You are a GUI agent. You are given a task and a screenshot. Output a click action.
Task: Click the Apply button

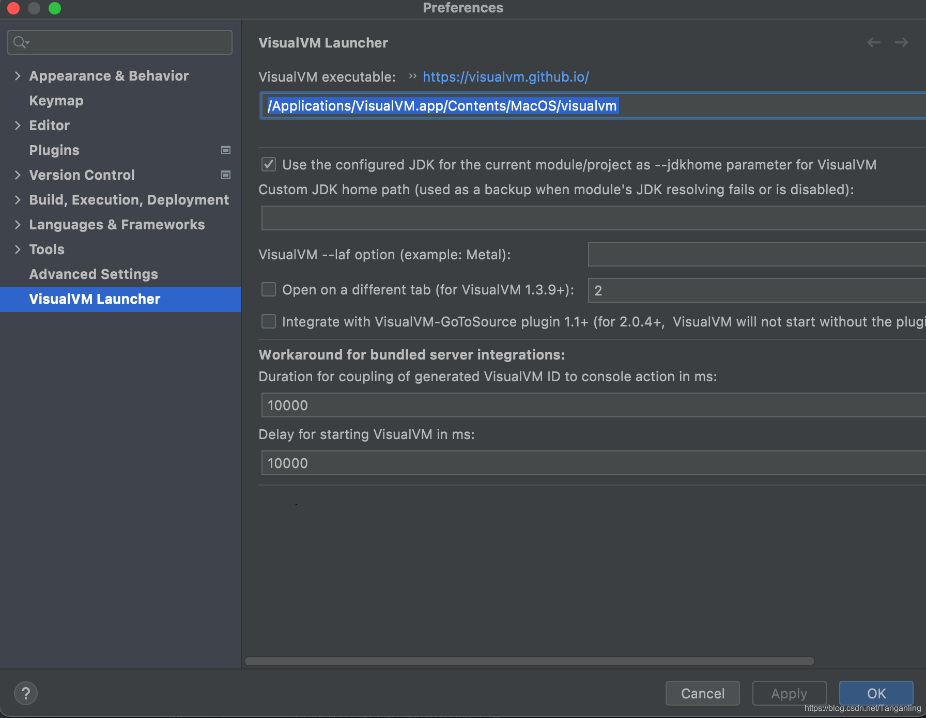point(789,693)
